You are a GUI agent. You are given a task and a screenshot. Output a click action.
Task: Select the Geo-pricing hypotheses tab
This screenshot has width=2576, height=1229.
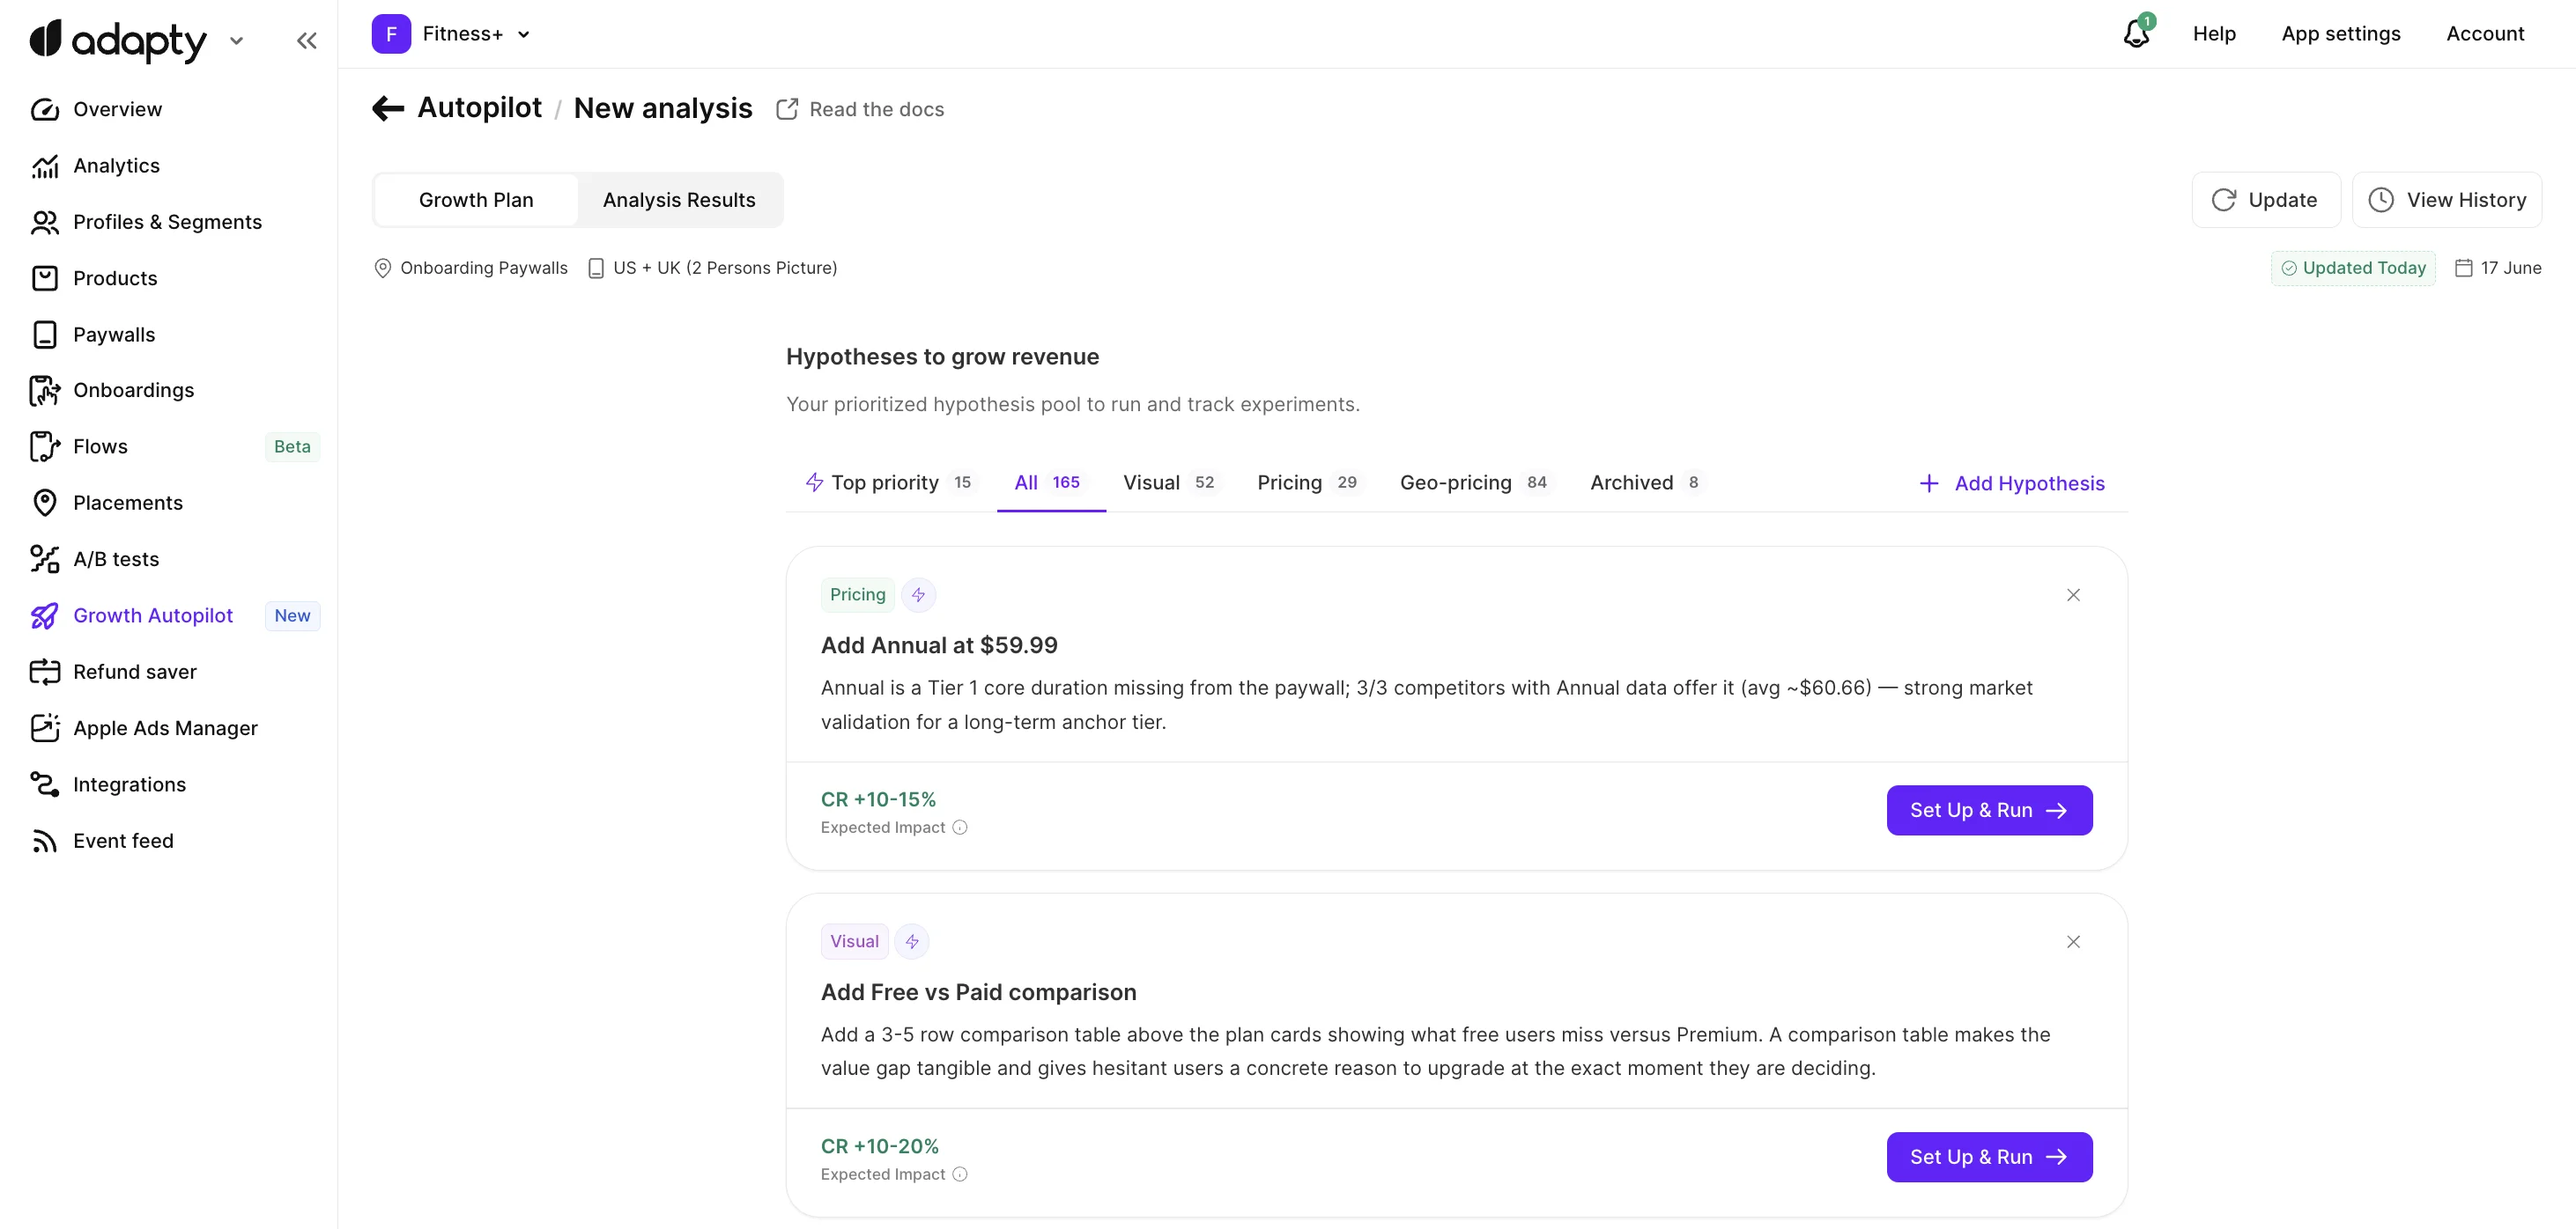click(x=1476, y=482)
